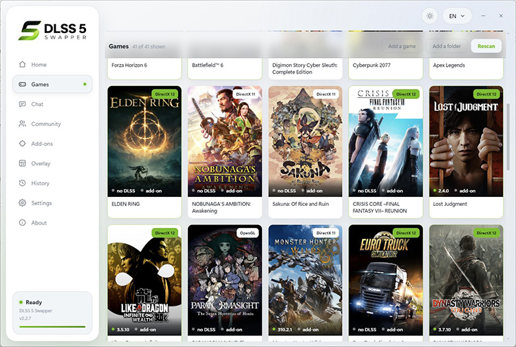Select the Paranormasight cover art

tap(225, 280)
